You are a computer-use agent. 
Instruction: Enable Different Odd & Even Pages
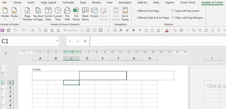(135, 18)
